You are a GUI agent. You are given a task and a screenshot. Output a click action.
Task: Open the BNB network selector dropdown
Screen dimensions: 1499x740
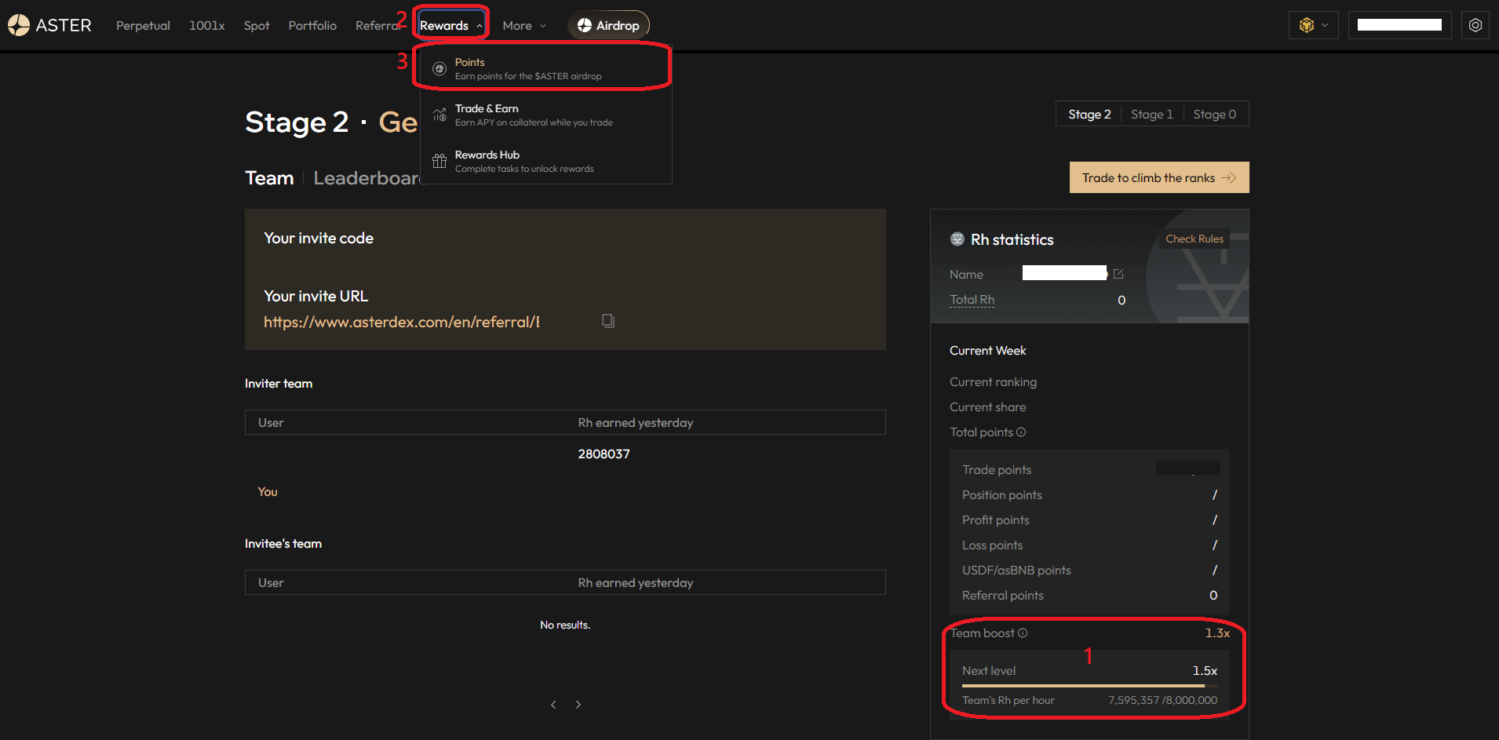(1313, 25)
